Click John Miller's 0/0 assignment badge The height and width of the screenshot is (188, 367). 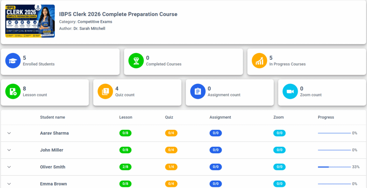(215, 150)
